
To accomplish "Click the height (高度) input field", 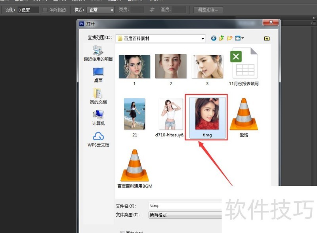I will pyautogui.click(x=180, y=10).
